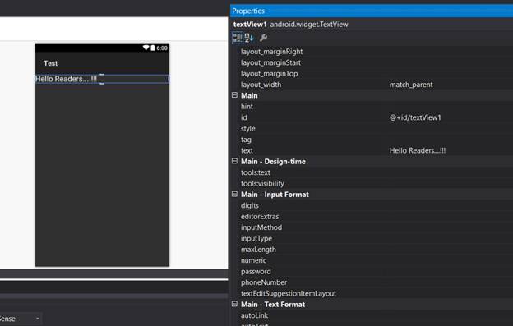This screenshot has height=326, width=513.
Task: Sort properties alphabetically with A-Z icon
Action: point(249,38)
